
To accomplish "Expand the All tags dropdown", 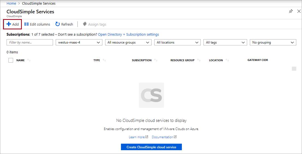I will click(225, 42).
